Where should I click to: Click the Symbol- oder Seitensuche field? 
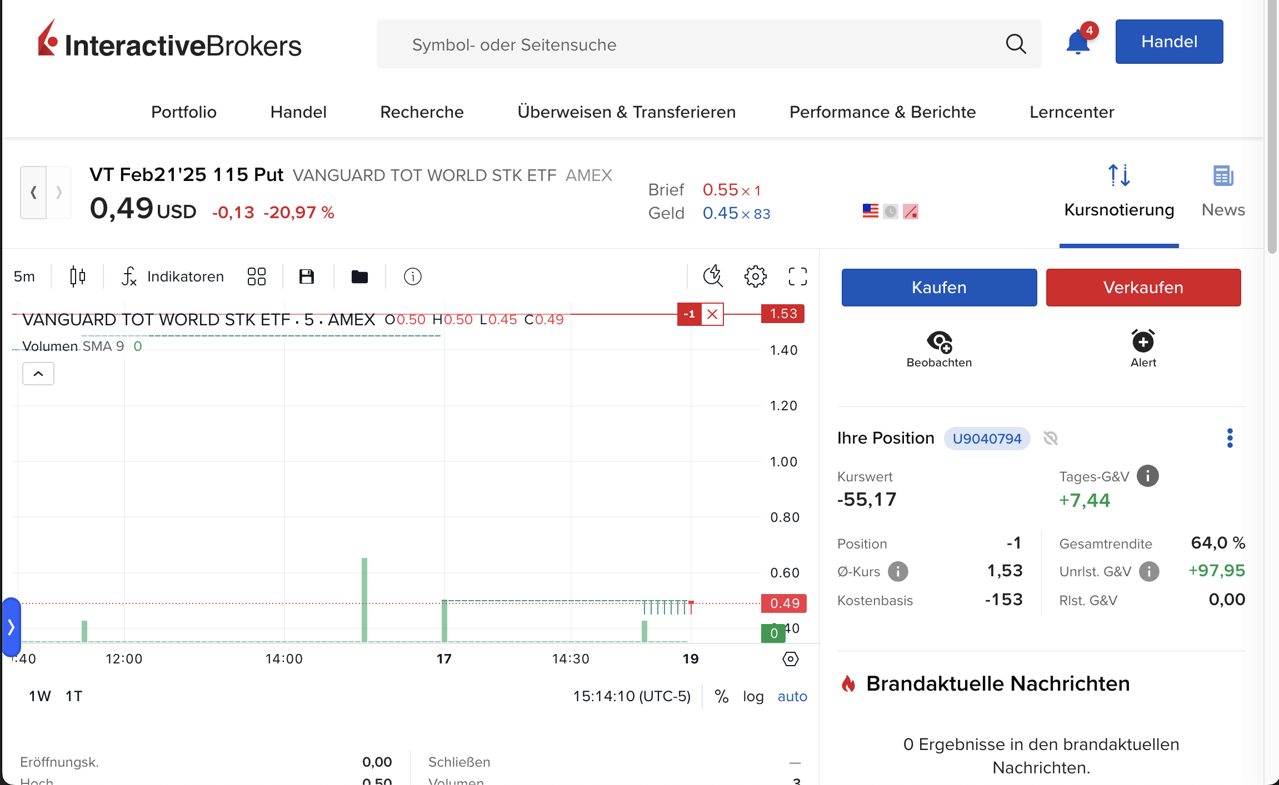click(709, 44)
